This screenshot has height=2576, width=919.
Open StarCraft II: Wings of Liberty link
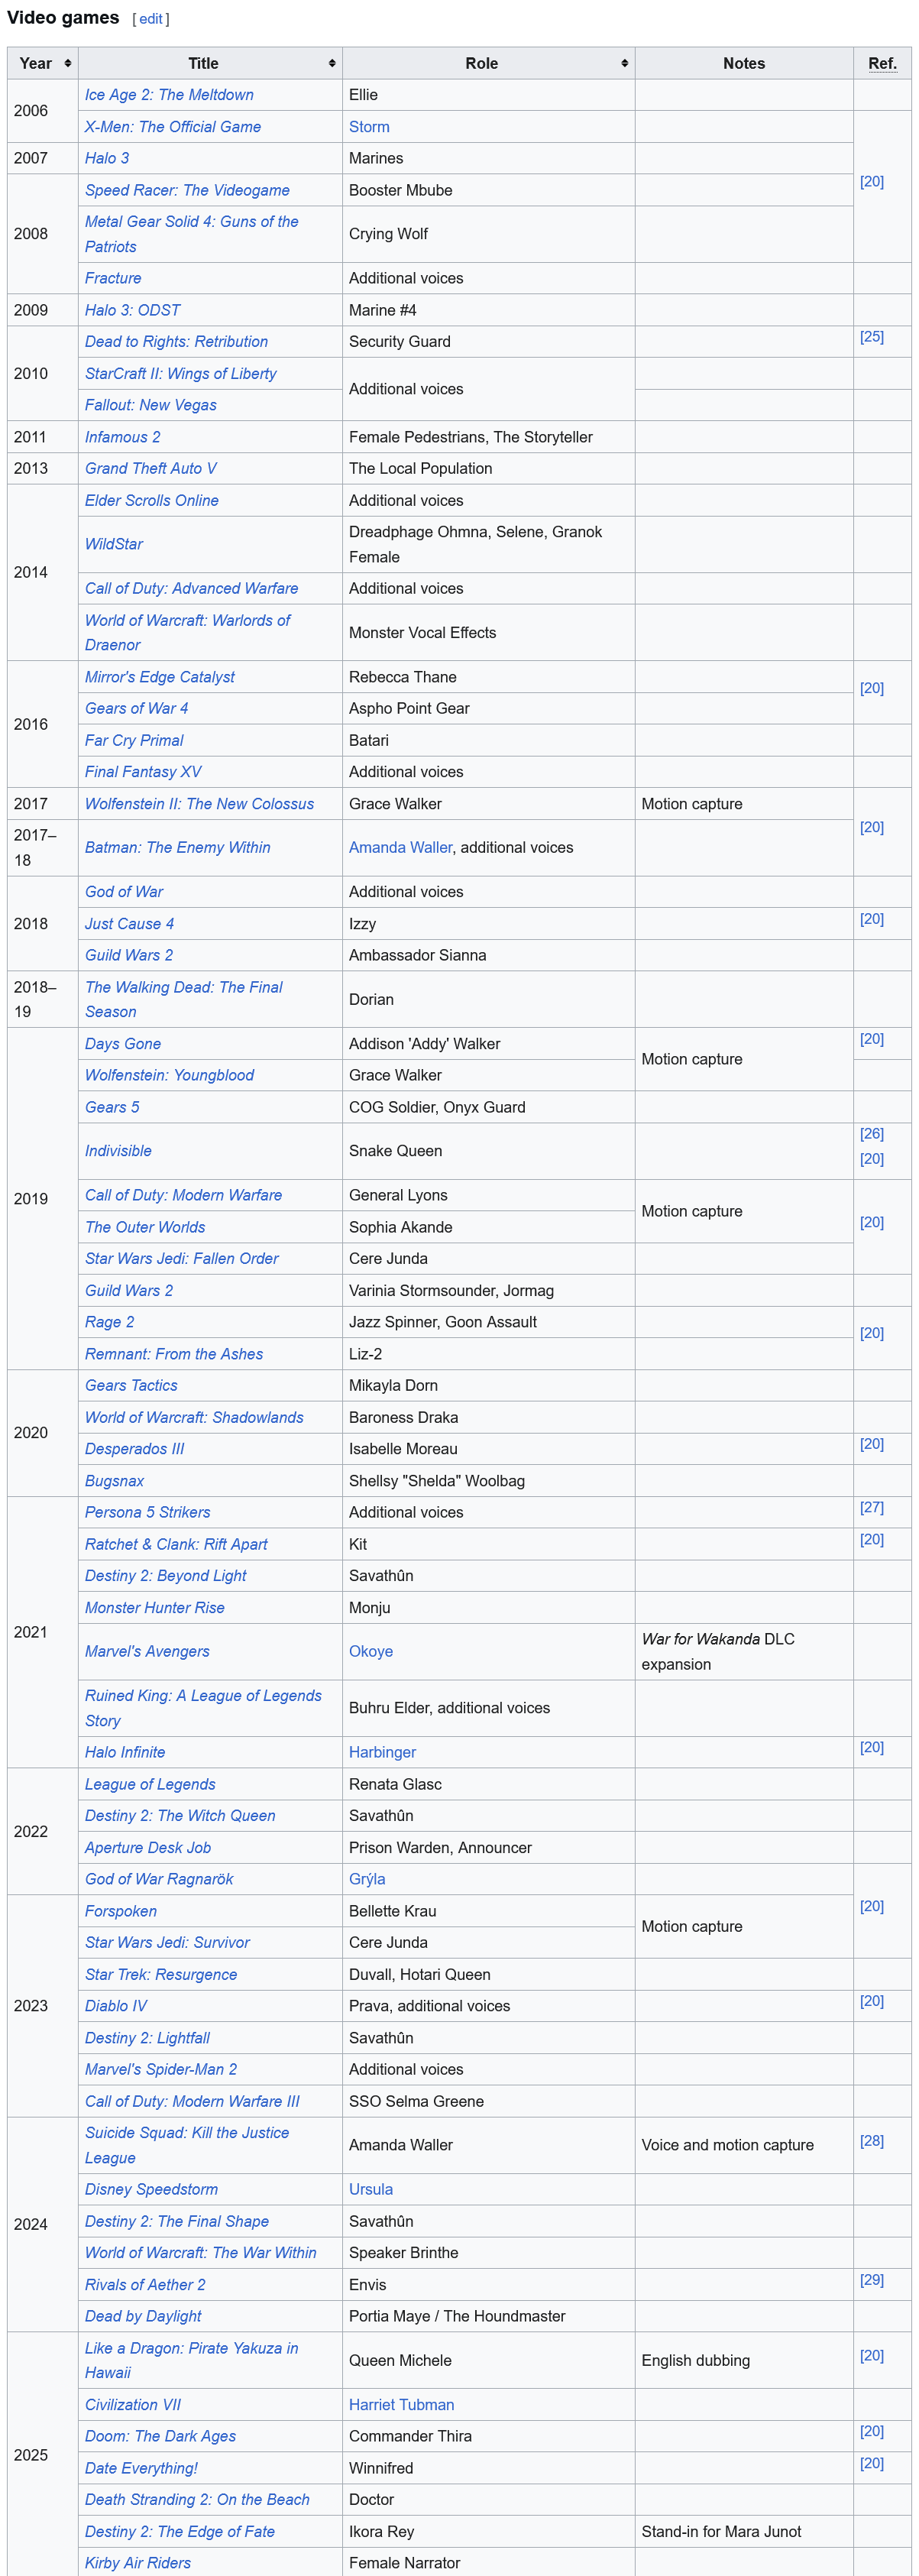(x=181, y=373)
